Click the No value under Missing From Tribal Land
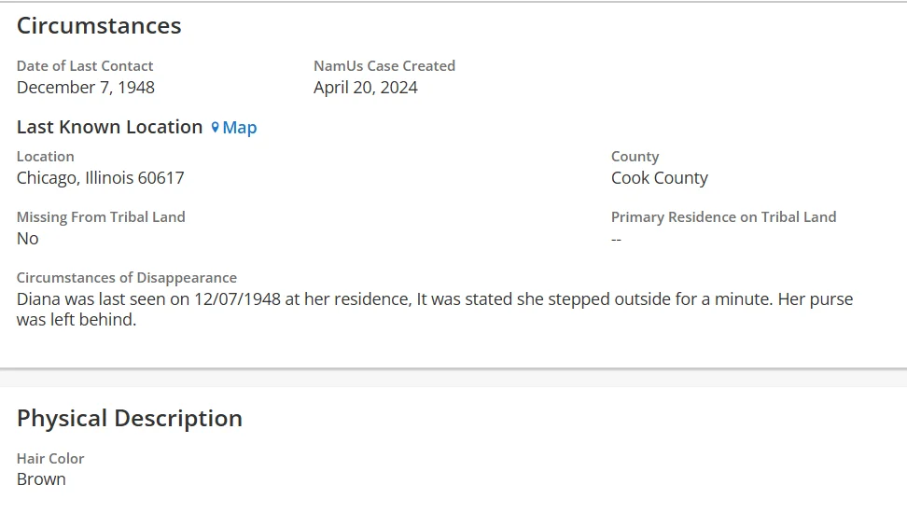 tap(28, 239)
